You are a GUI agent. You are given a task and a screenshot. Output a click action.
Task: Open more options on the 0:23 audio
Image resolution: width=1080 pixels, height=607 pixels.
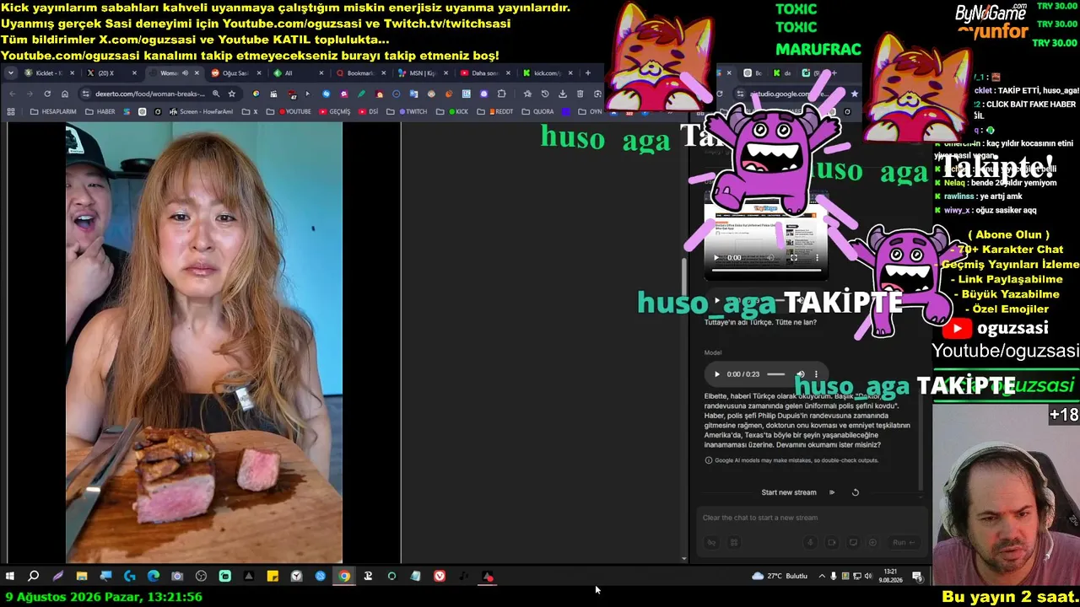(816, 374)
